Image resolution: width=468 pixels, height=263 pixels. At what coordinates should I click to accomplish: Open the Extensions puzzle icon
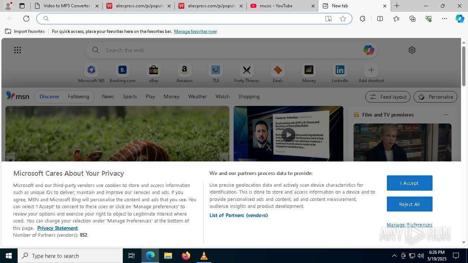coord(362,19)
